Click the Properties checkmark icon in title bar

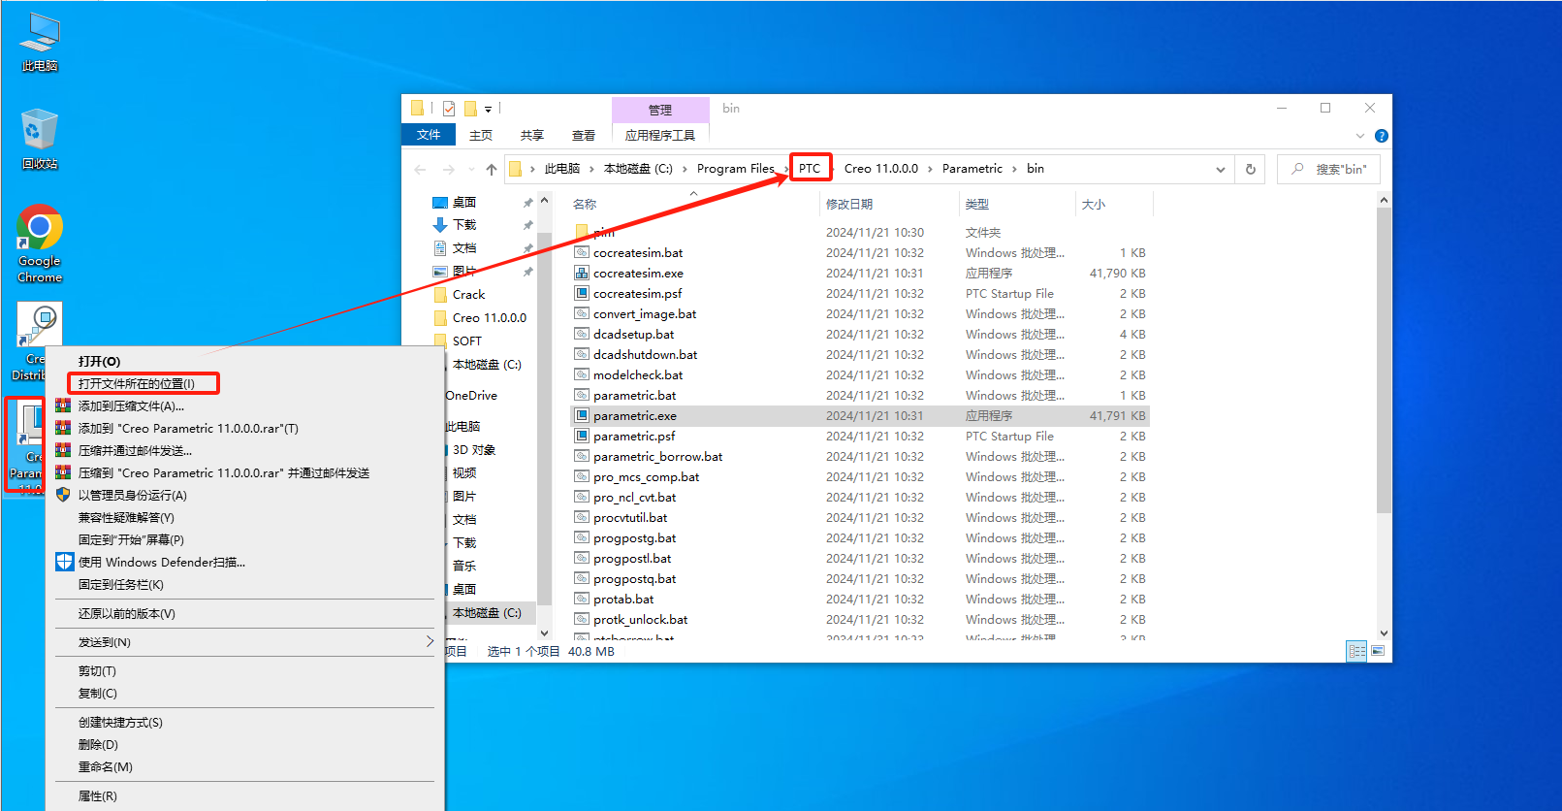coord(449,109)
